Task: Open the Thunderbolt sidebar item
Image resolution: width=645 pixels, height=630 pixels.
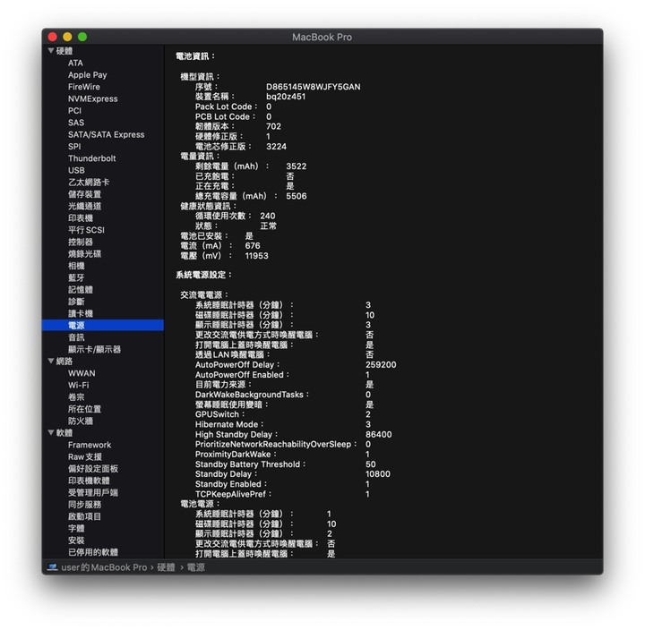Action: click(x=92, y=158)
